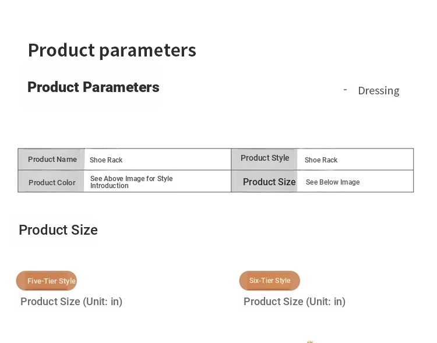Select the 'Product Style' header cell
Viewport: 437px width, 343px height.
(264, 159)
